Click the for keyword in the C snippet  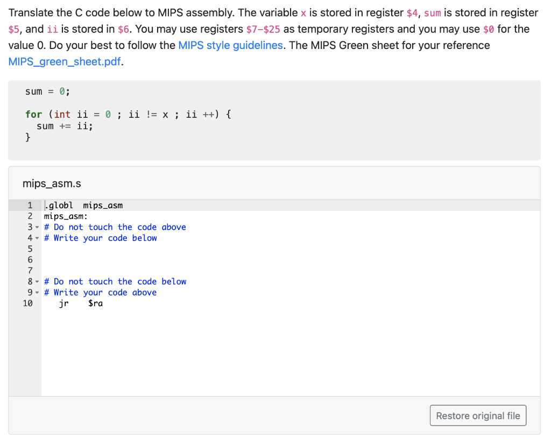[33, 114]
